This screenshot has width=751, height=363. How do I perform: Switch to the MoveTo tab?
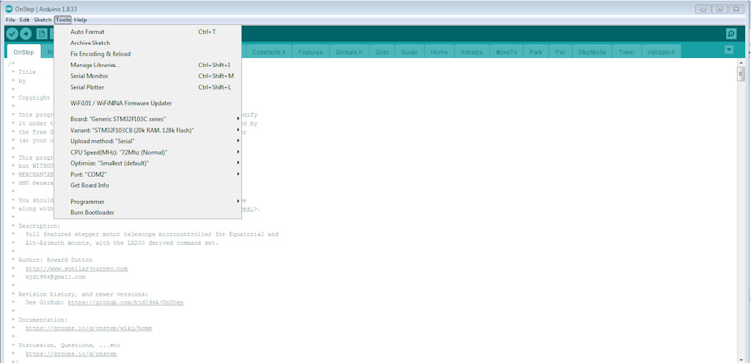pos(506,52)
